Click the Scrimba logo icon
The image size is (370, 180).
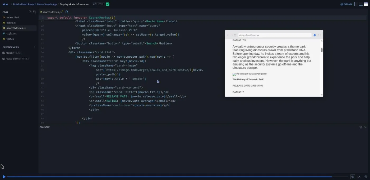click(5, 4)
